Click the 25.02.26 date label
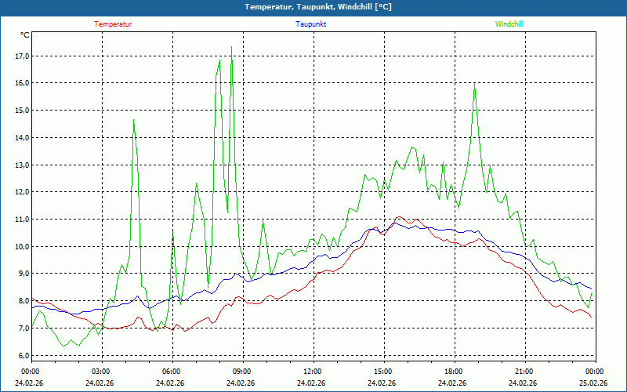Image resolution: width=627 pixels, height=392 pixels. click(594, 383)
